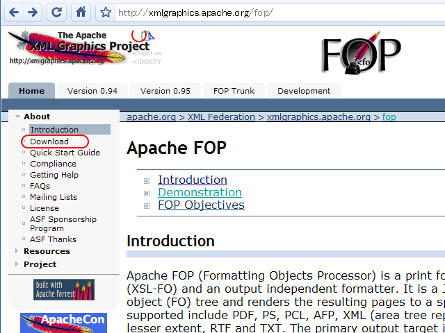Open the ASF Thanks sidebar link

(x=54, y=239)
